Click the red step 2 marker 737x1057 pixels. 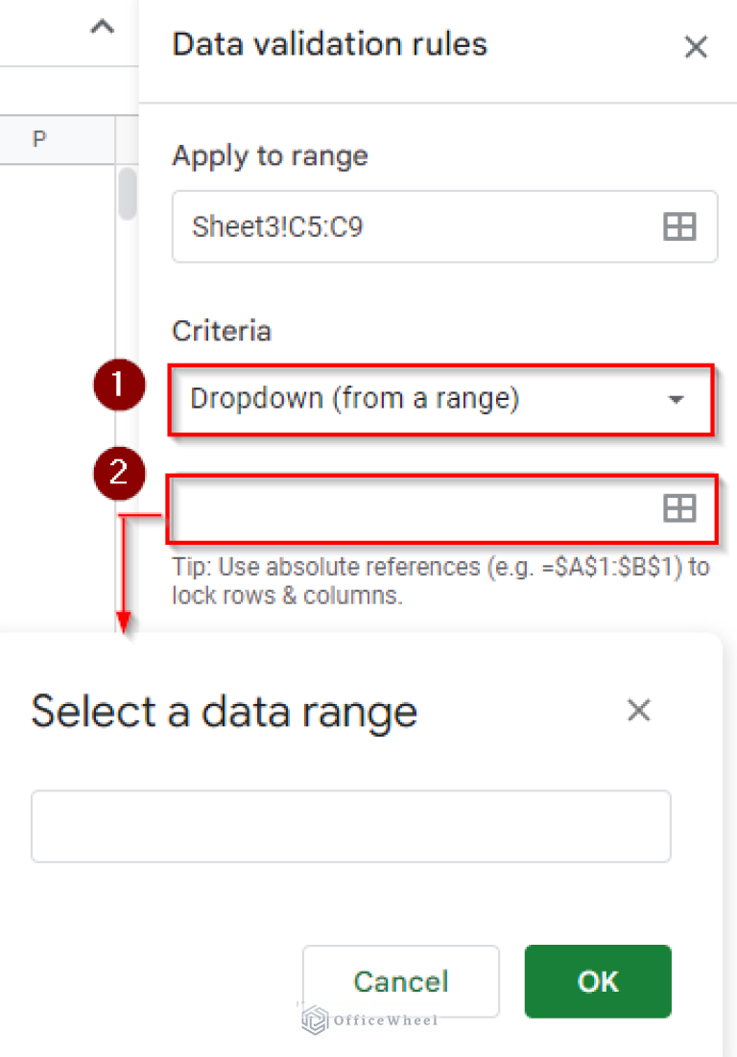[x=119, y=473]
